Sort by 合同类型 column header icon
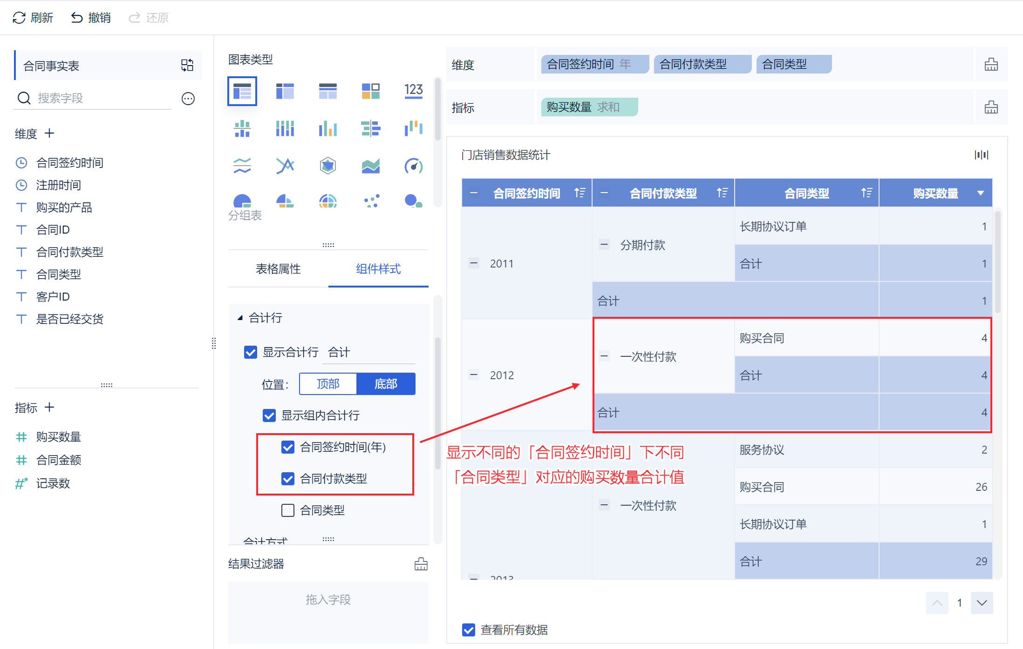Image resolution: width=1023 pixels, height=649 pixels. [866, 193]
